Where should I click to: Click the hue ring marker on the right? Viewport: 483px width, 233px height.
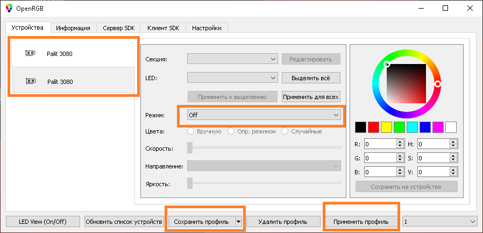tap(437, 84)
